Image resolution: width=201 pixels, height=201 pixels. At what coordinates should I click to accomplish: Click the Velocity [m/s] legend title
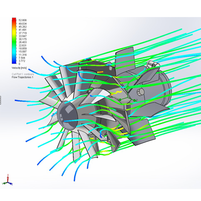(19, 68)
